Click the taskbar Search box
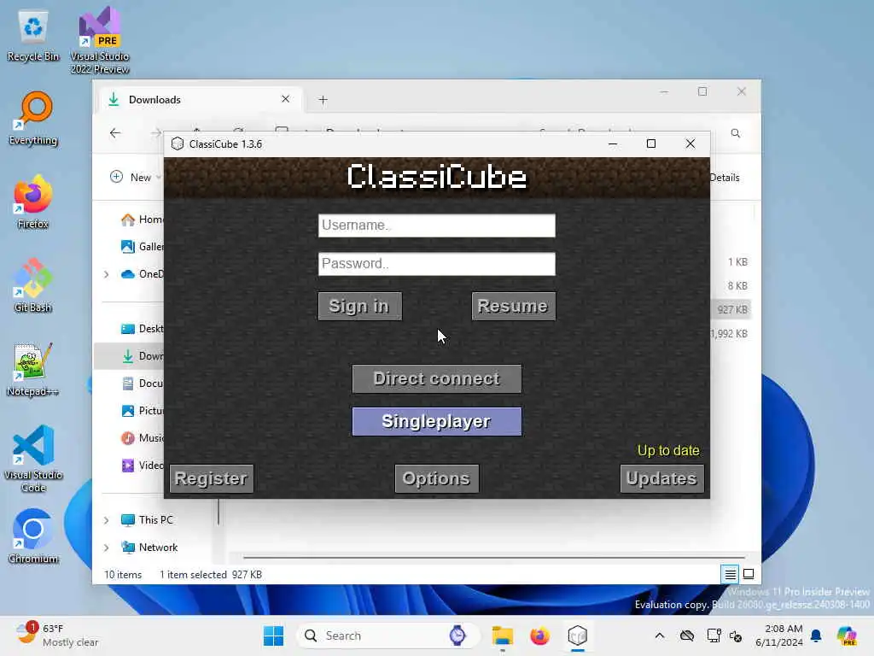 [388, 635]
